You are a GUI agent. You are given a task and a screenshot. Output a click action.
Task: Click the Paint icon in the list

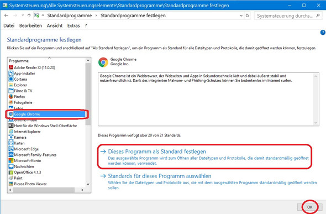[11, 178]
